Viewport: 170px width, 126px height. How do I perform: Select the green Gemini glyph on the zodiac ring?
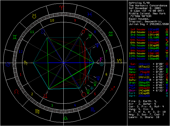click(x=15, y=37)
